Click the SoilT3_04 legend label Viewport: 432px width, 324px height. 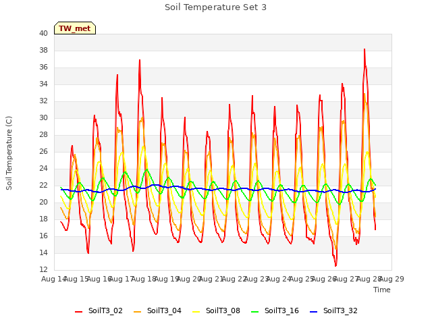164,310
